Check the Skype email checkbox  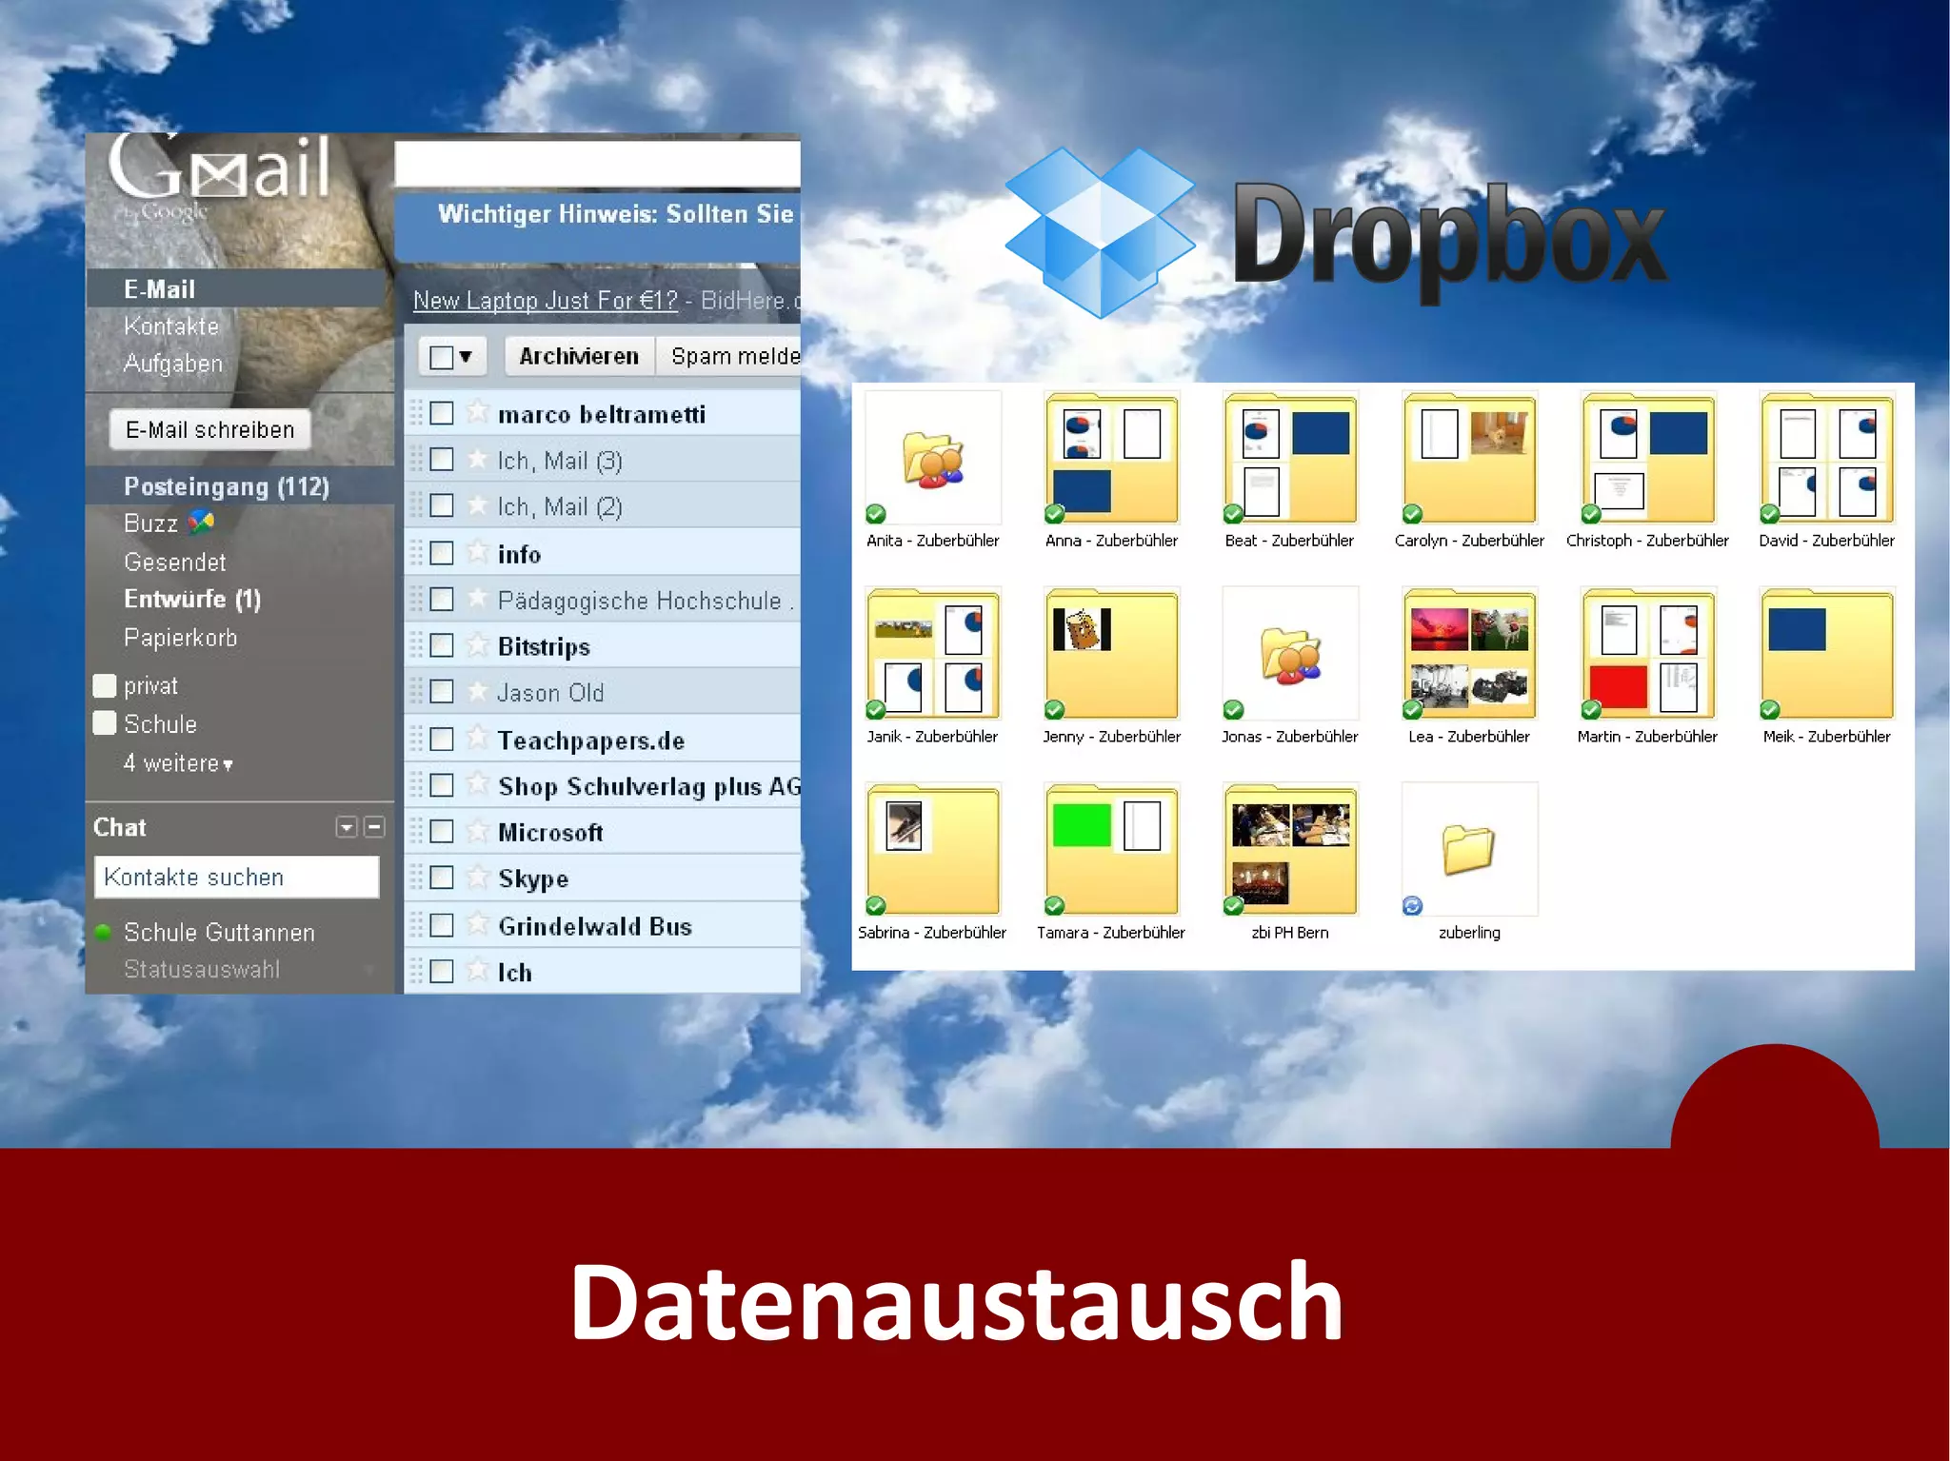tap(442, 878)
